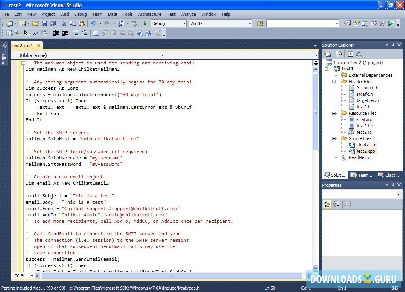
Task: Click Solution Explorer Properties icon
Action: [327, 54]
